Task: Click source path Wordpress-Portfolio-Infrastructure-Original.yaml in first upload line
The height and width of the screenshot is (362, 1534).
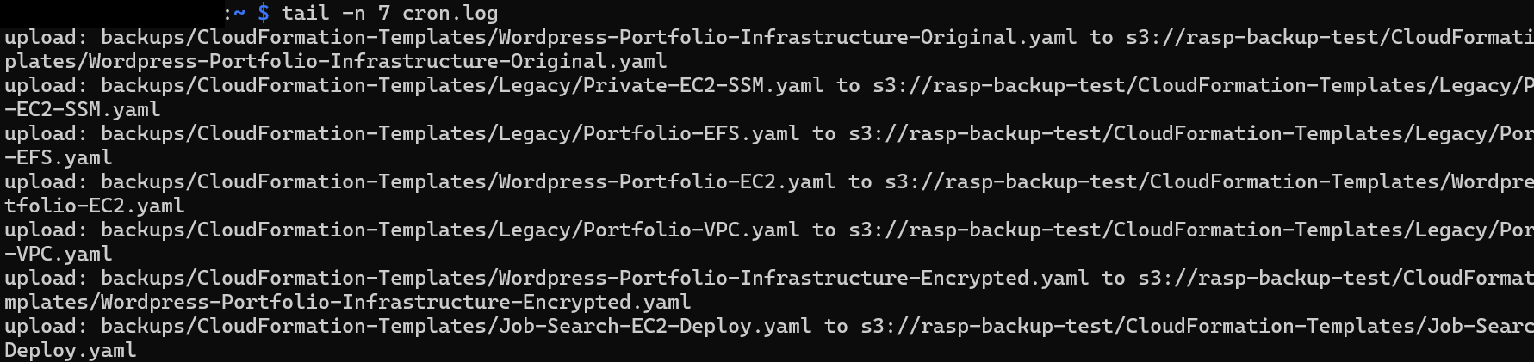Action: 787,37
